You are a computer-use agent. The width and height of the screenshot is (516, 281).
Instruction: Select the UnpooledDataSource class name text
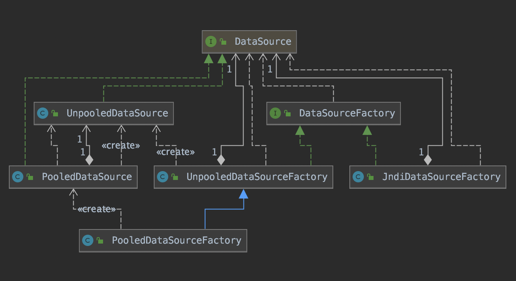(x=117, y=113)
